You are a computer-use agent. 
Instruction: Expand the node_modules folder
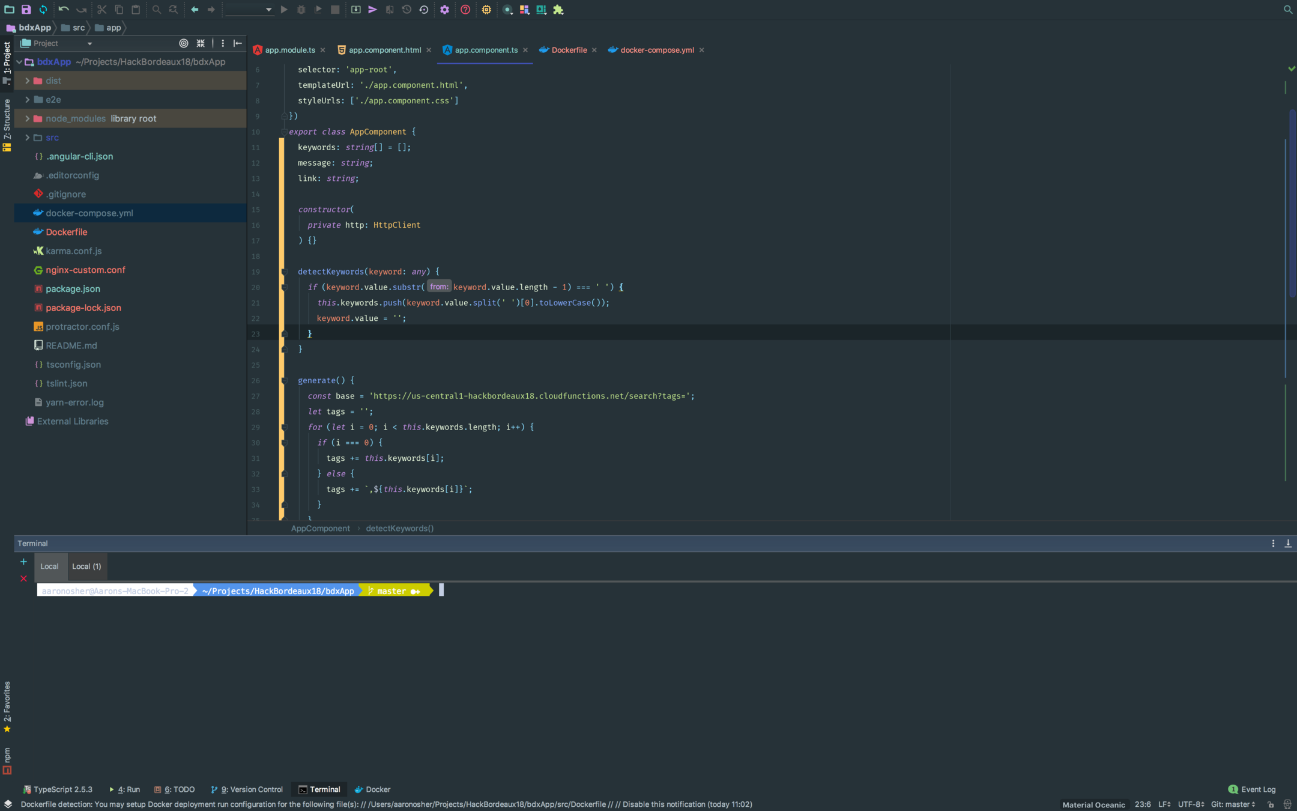coord(27,118)
